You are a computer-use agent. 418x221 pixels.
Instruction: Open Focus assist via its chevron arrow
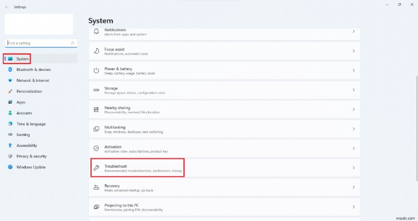point(354,51)
